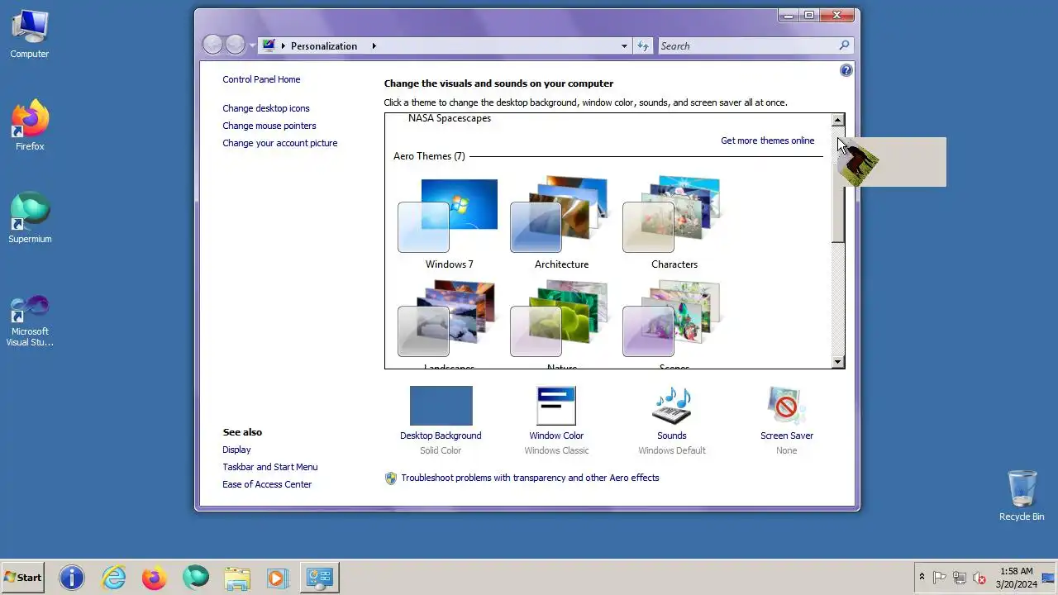Select the Architecture theme
Screen dimensions: 1058x595
[x=561, y=221]
